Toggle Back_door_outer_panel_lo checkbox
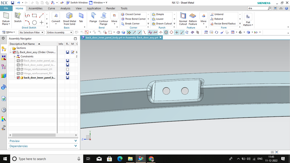 pos(18,65)
